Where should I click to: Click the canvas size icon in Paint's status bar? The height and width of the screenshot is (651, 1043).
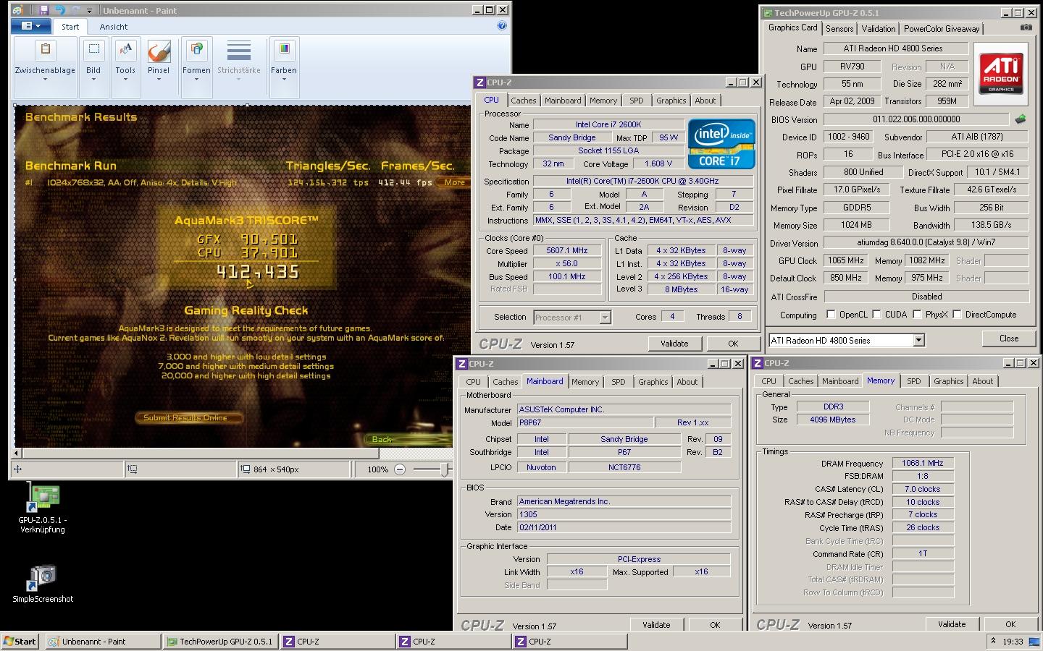[x=246, y=469]
